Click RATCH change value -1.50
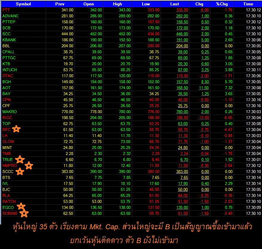The height and width of the screenshot is (249, 262). pos(204,201)
